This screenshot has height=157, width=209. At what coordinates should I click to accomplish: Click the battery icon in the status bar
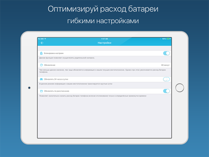click(169, 39)
